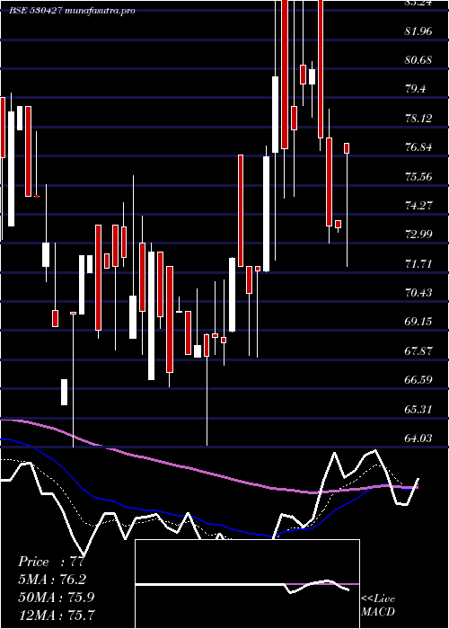Click the 'Price : 77' readout
Image resolution: width=449 pixels, height=629 pixels.
51,562
